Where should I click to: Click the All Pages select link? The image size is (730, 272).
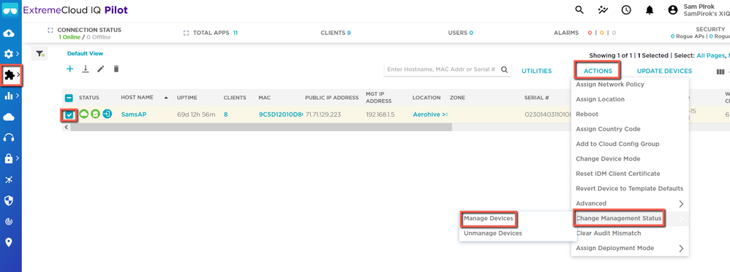click(710, 55)
